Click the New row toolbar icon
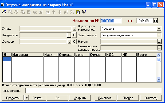 coord(4,12)
